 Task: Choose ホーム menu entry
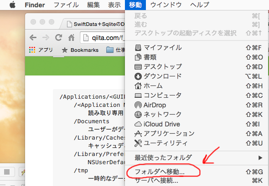click(x=197, y=86)
